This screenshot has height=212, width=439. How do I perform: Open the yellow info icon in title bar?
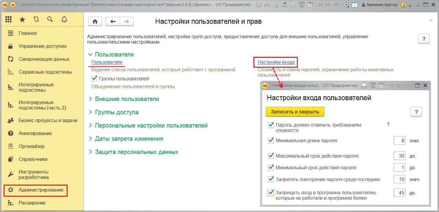[x=404, y=5]
